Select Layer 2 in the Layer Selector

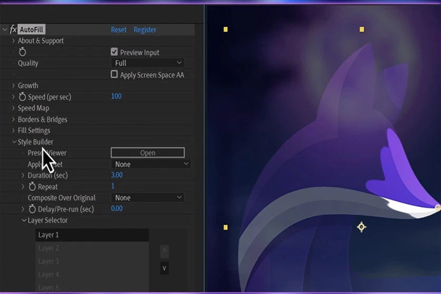(92, 248)
